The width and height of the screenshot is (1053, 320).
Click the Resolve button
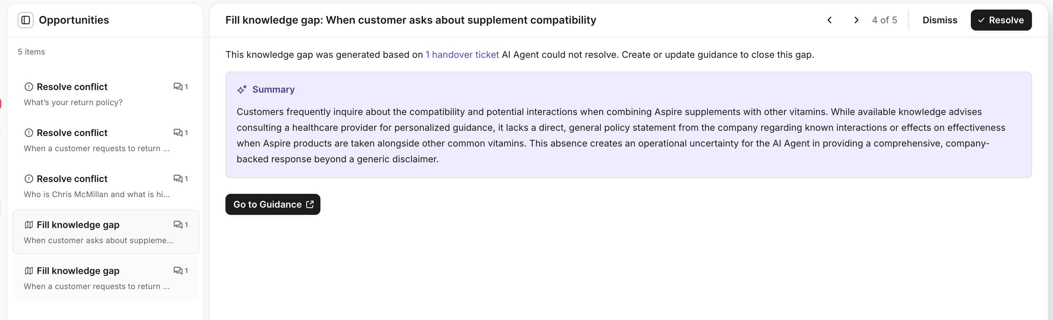(1001, 20)
